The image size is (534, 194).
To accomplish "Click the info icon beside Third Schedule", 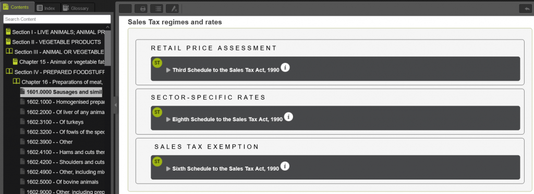I will tap(285, 68).
